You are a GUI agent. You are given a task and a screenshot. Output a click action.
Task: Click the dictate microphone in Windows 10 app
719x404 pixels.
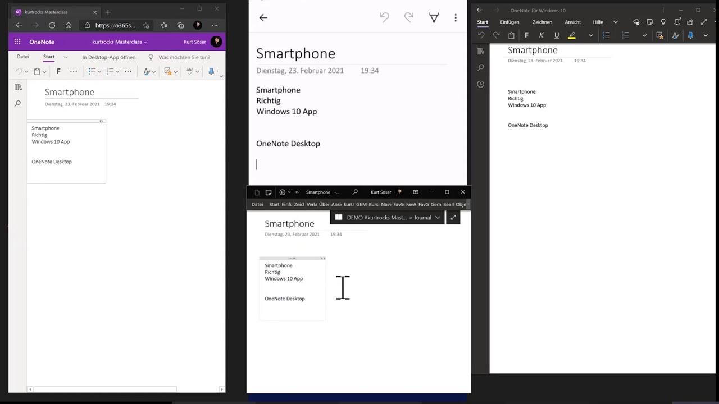[x=690, y=35]
